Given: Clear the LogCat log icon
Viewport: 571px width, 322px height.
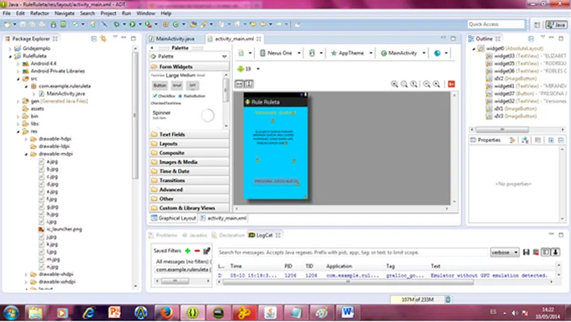Looking at the screenshot, I should (535, 252).
